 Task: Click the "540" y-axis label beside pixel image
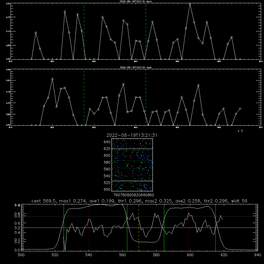107,176
